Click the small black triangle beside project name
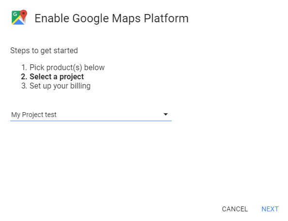Image resolution: width=288 pixels, height=221 pixels. click(165, 114)
